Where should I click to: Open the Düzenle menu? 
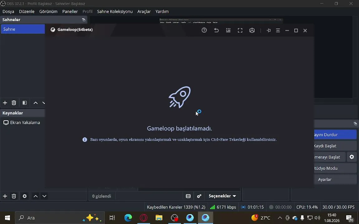(x=27, y=12)
